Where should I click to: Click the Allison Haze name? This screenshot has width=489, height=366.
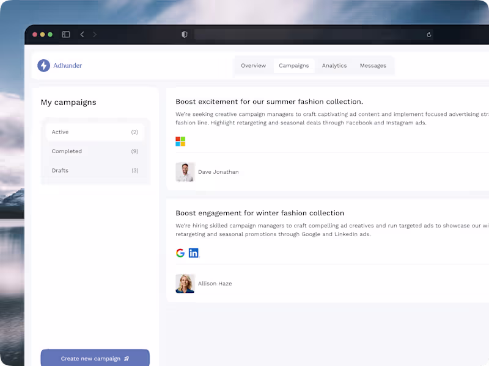(215, 284)
